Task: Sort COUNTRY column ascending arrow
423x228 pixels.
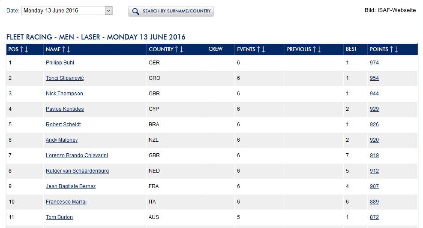Action: click(x=177, y=49)
